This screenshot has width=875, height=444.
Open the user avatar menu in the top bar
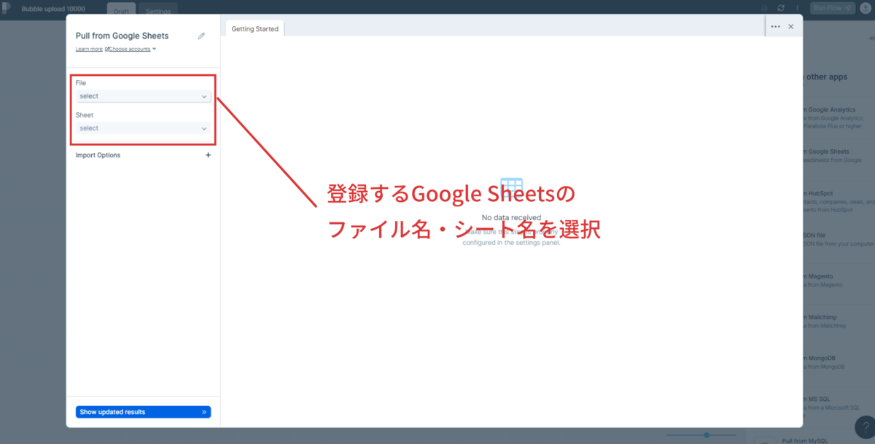coord(866,8)
